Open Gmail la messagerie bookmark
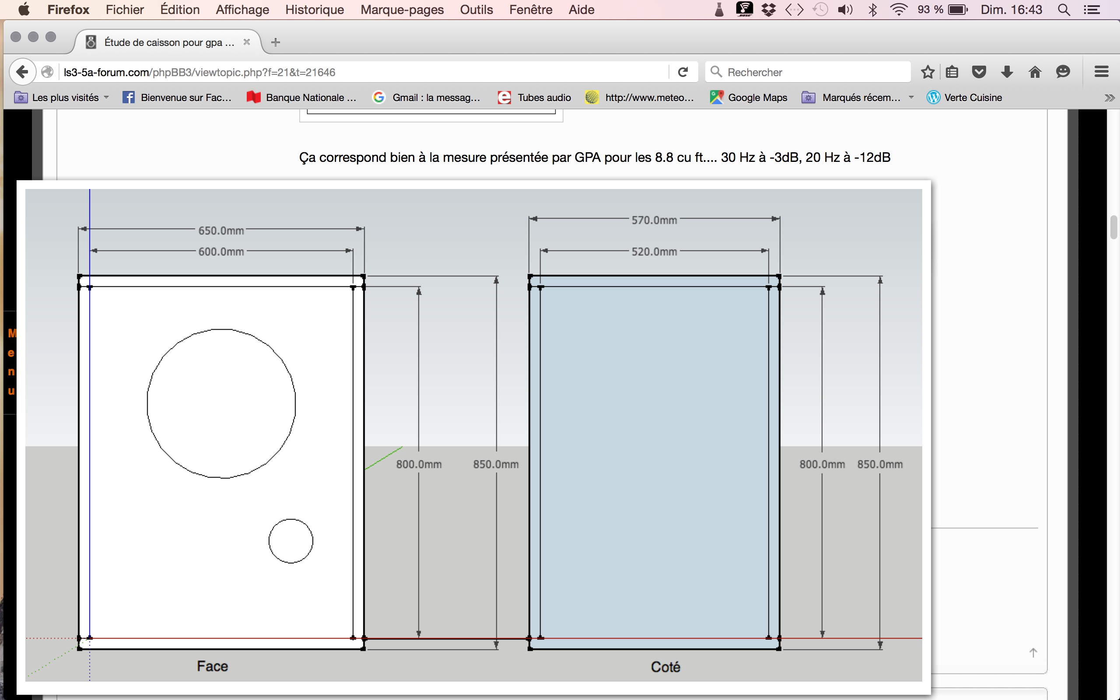1120x700 pixels. pos(426,97)
